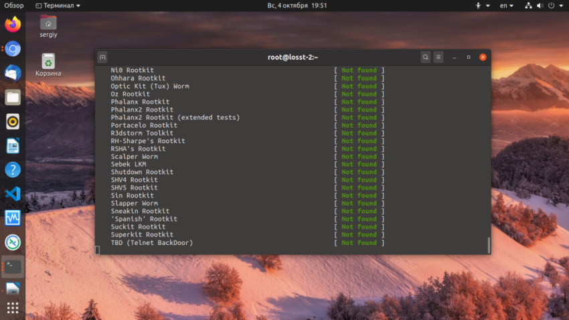Screen dimensions: 569x320
Task: Click 'Not found' beside Ni0 Rootkit
Action: [x=359, y=70]
